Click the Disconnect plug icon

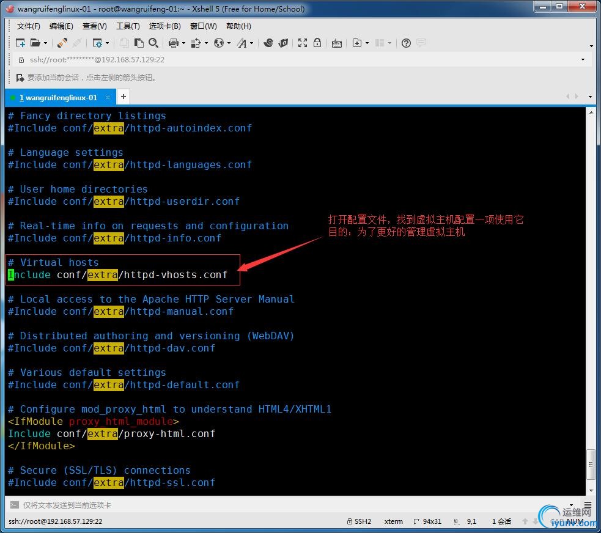tap(76, 43)
